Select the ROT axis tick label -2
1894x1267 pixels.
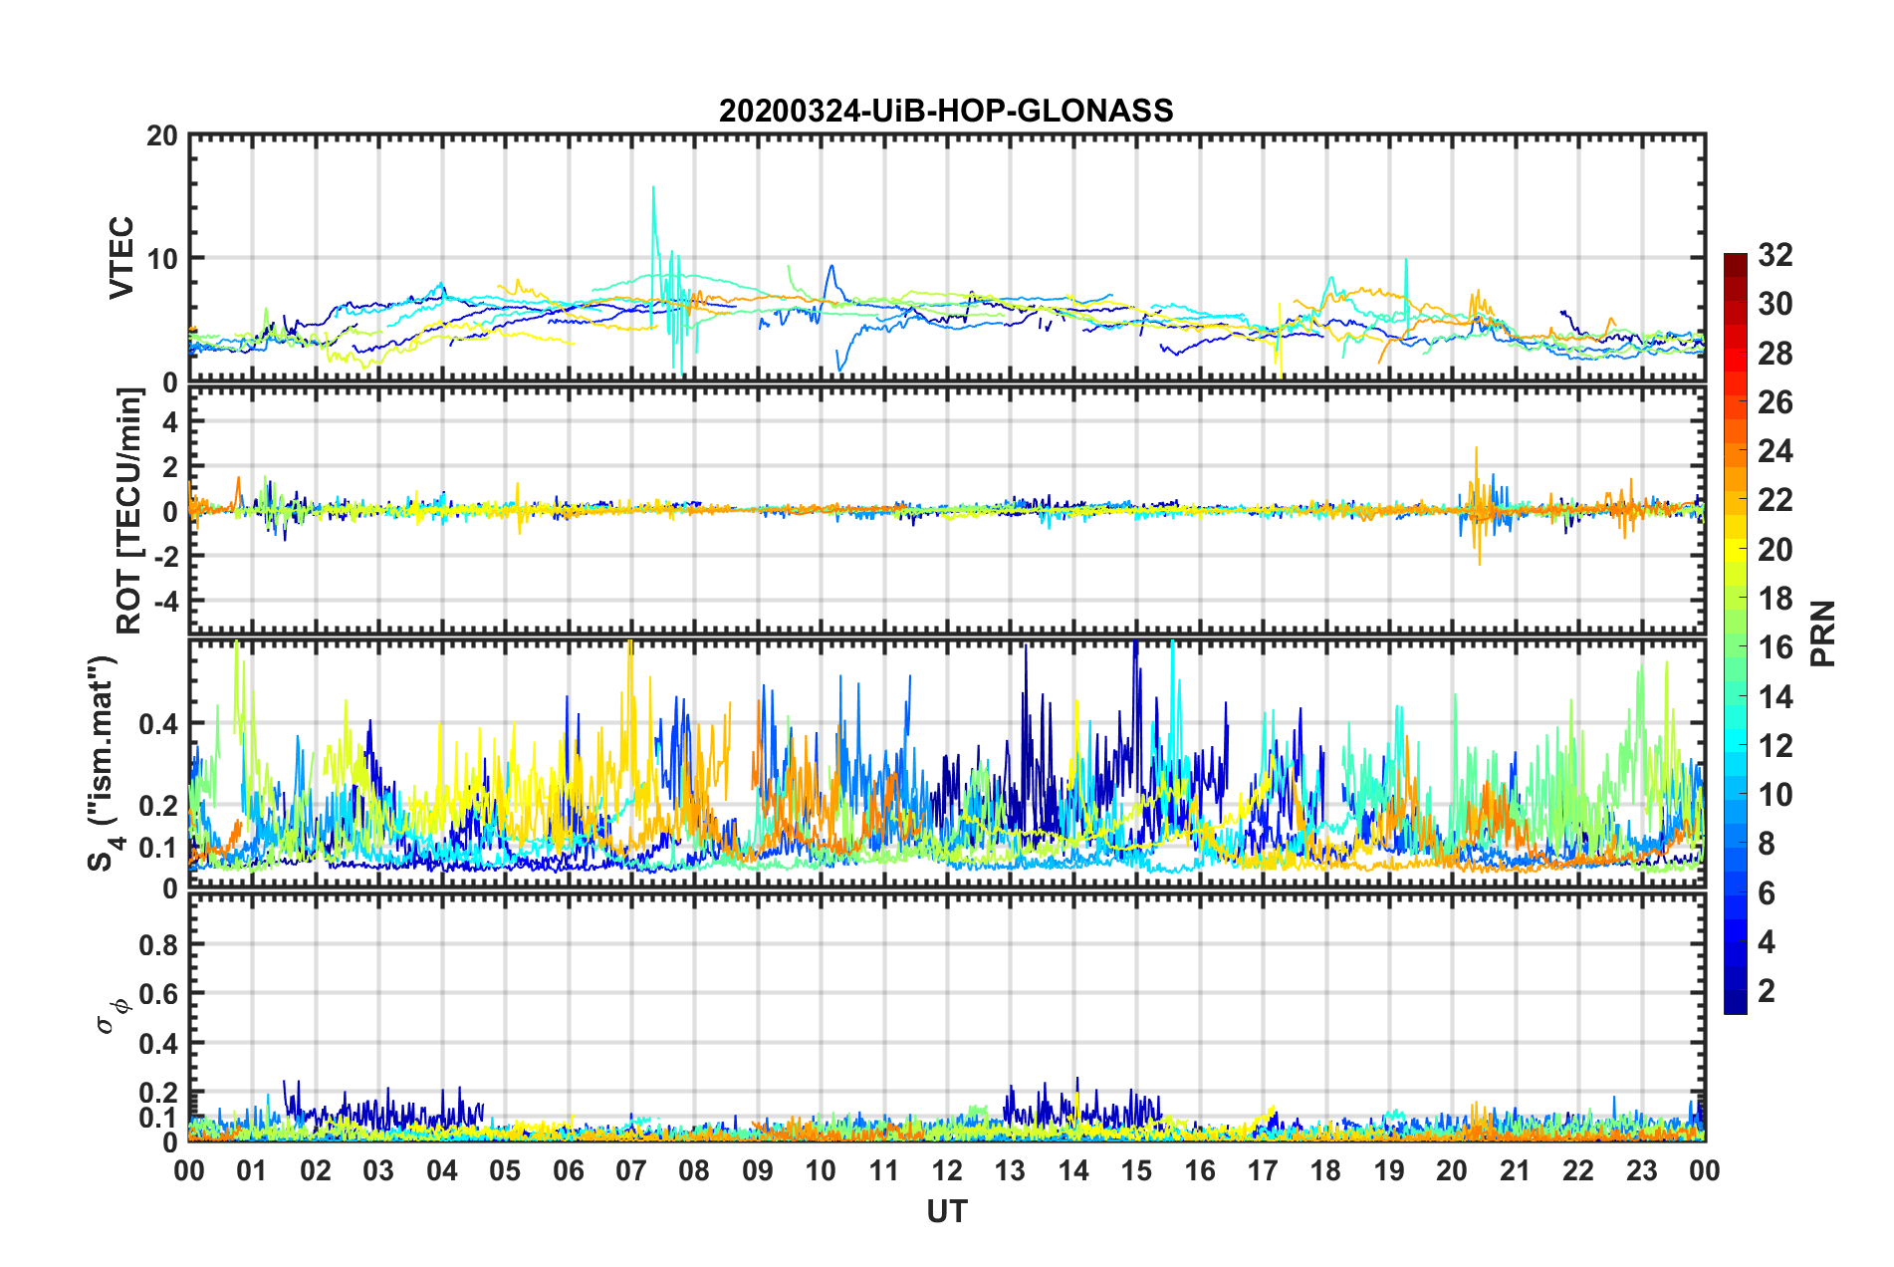coord(165,556)
